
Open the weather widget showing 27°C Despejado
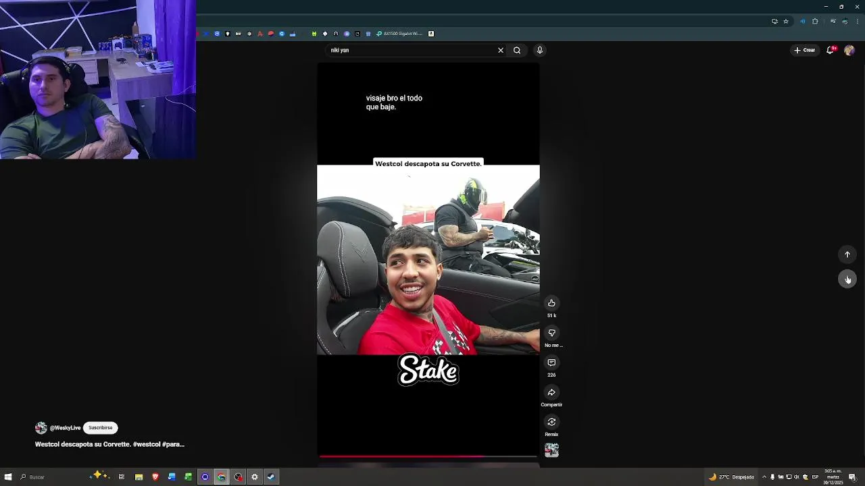731,477
